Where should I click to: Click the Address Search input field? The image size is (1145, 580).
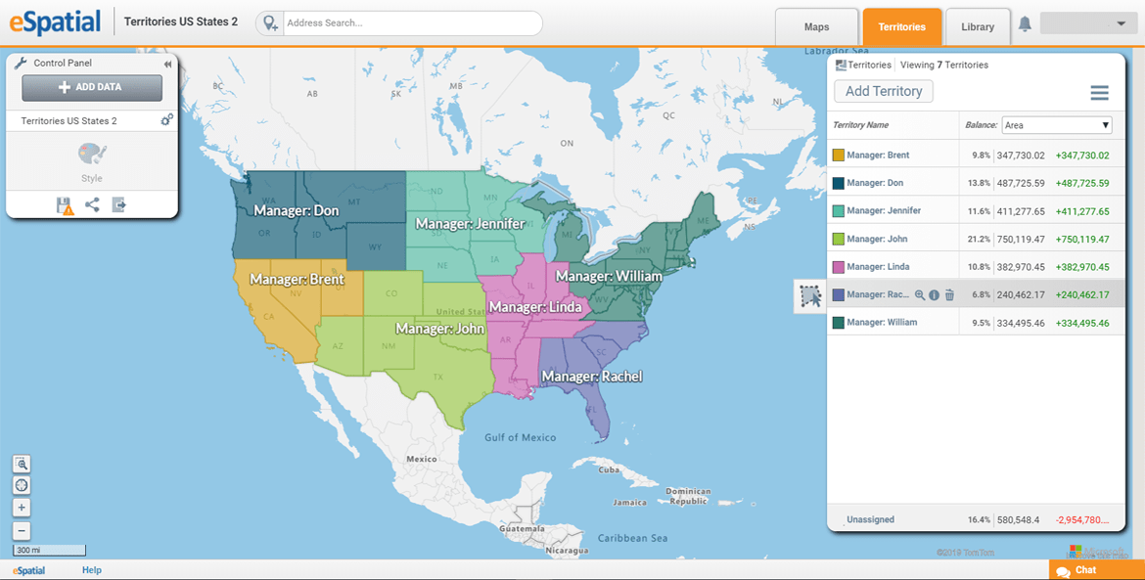(411, 22)
